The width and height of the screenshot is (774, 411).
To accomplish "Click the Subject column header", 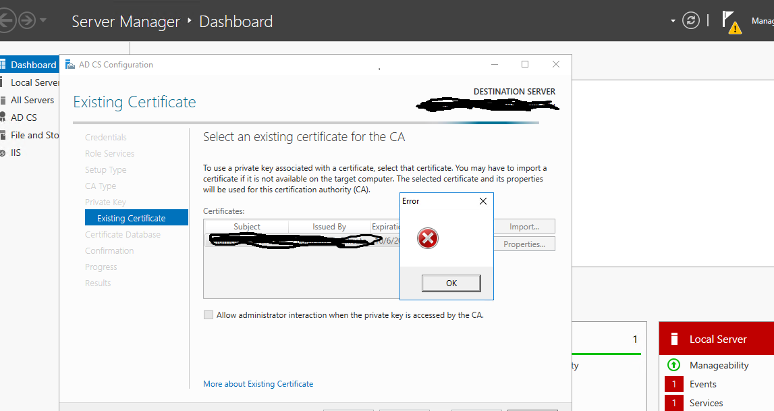I will point(247,227).
